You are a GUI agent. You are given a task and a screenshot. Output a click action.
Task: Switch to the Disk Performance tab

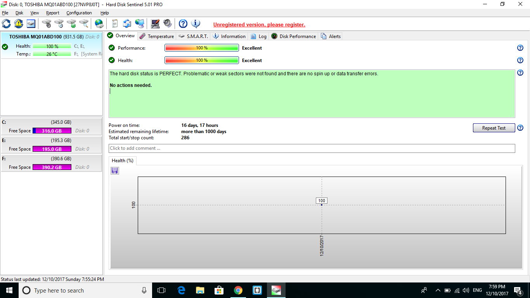click(294, 36)
